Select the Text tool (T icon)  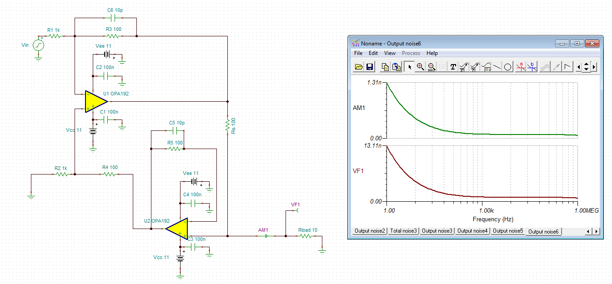453,67
